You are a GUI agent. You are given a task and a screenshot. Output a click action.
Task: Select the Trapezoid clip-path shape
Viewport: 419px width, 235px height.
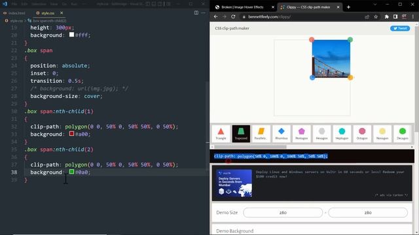coord(241,133)
